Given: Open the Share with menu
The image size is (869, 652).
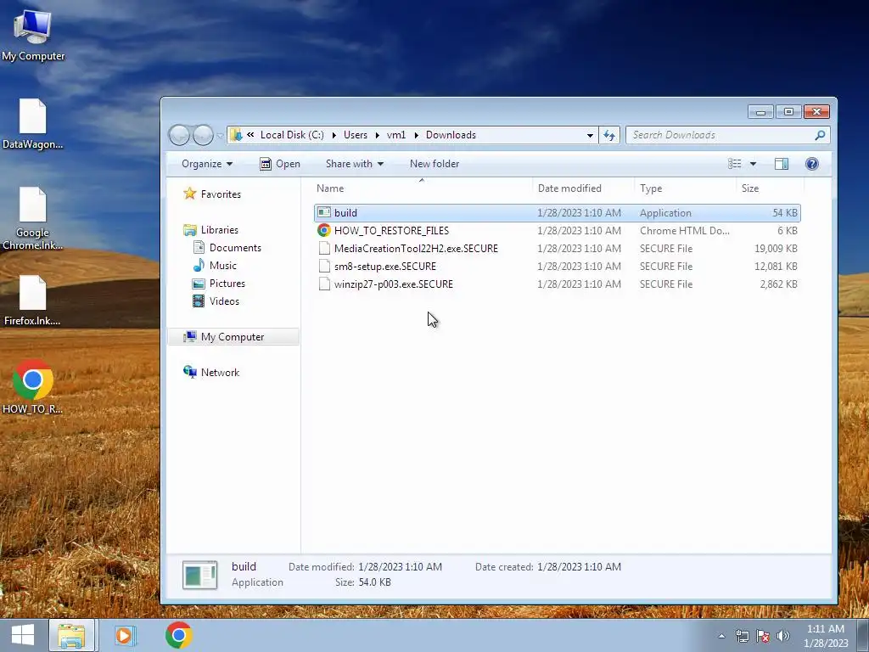Looking at the screenshot, I should [x=354, y=164].
